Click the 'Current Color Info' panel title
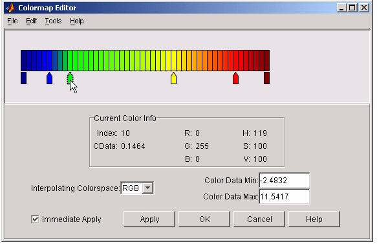388x246 pixels. click(125, 118)
